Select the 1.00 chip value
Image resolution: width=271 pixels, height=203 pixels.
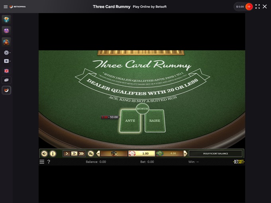pos(141,154)
